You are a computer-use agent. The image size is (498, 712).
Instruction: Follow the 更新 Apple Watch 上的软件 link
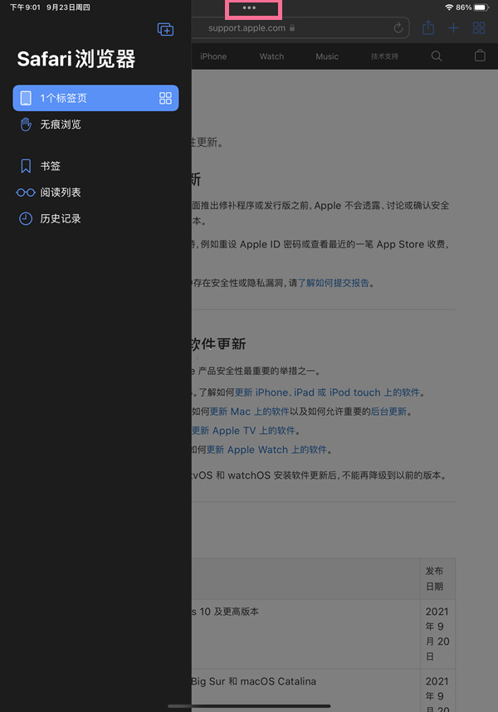pos(266,450)
